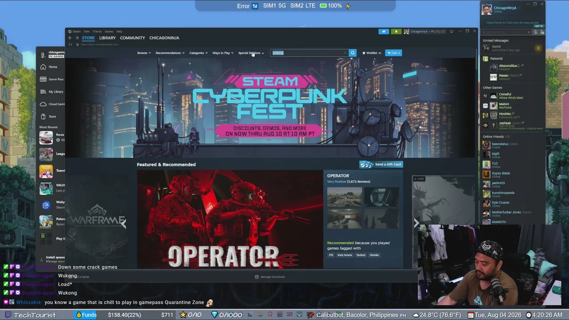Open the OPERATOR game title
The height and width of the screenshot is (320, 569).
pyautogui.click(x=338, y=176)
